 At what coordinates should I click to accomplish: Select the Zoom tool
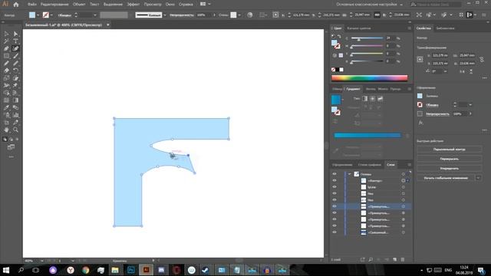click(15, 130)
